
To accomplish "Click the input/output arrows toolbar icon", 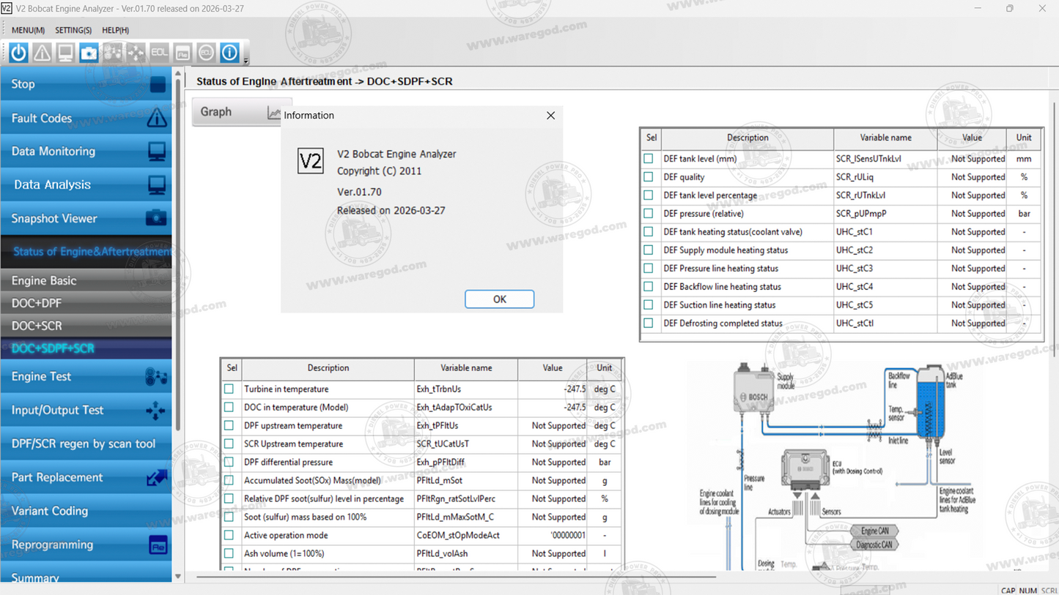I will 136,53.
